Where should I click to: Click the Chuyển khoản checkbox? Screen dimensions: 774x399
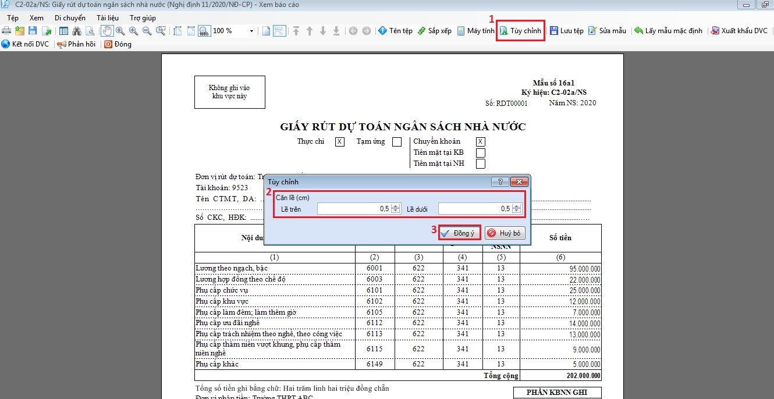(x=481, y=141)
